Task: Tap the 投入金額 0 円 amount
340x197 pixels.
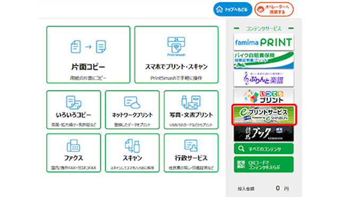Action: click(263, 189)
